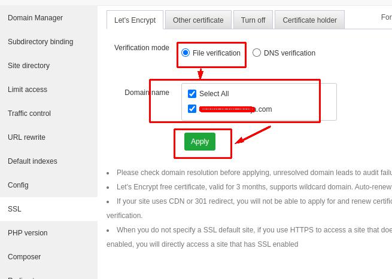
Task: Navigate to URL rewrite section
Action: pyautogui.click(x=26, y=137)
